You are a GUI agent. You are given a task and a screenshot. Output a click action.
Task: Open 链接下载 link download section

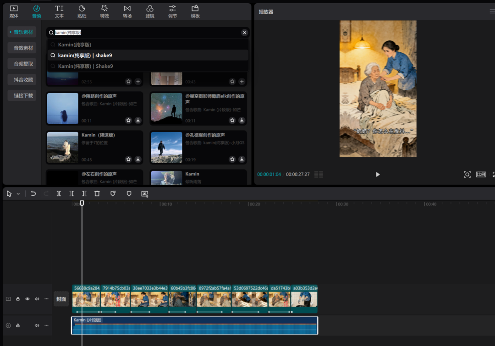pyautogui.click(x=22, y=95)
